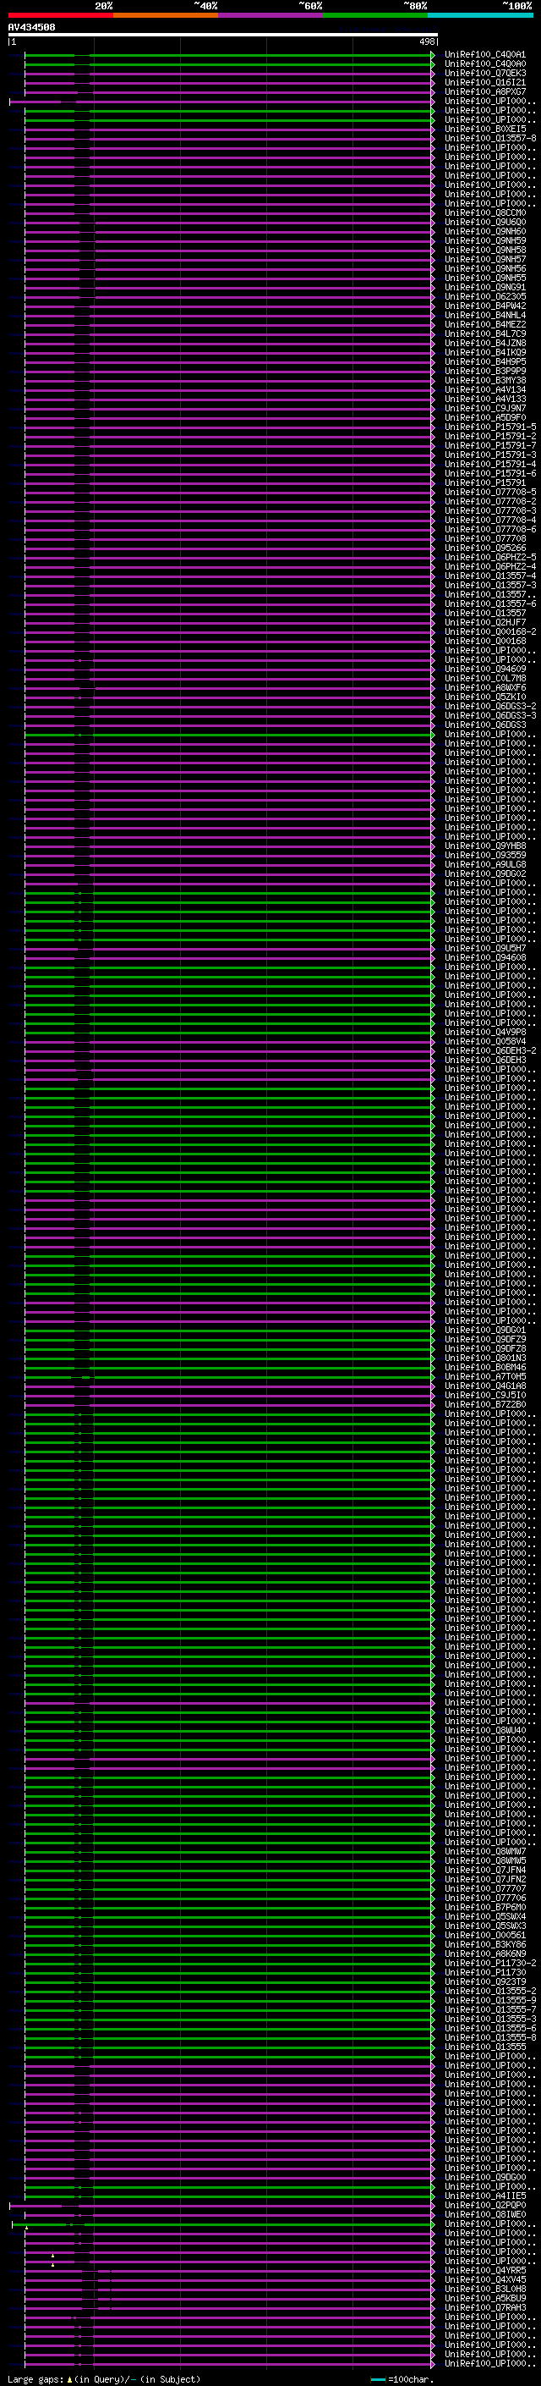Open hit UniRef100_B0XEI5
The width and height of the screenshot is (541, 2386).
tap(485, 129)
